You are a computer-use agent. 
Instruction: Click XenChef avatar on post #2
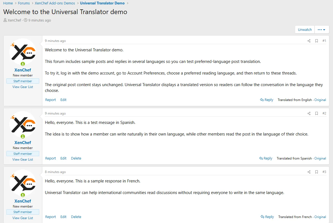tap(23, 124)
